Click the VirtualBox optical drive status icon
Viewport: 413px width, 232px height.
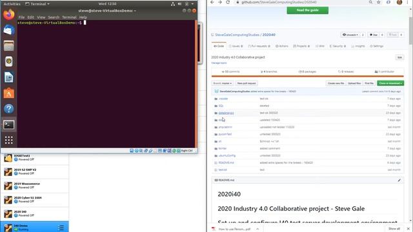click(x=136, y=151)
